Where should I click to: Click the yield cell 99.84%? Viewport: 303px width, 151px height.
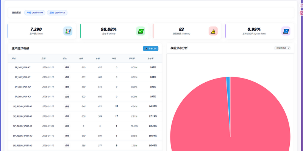click(153, 136)
